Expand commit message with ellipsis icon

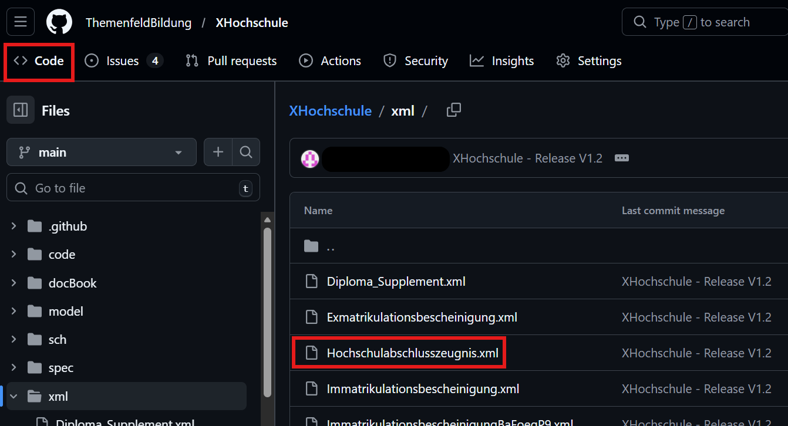(621, 158)
